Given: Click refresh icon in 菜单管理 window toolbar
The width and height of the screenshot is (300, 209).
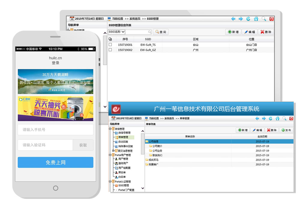Looking at the screenshot, I should click(271, 119).
